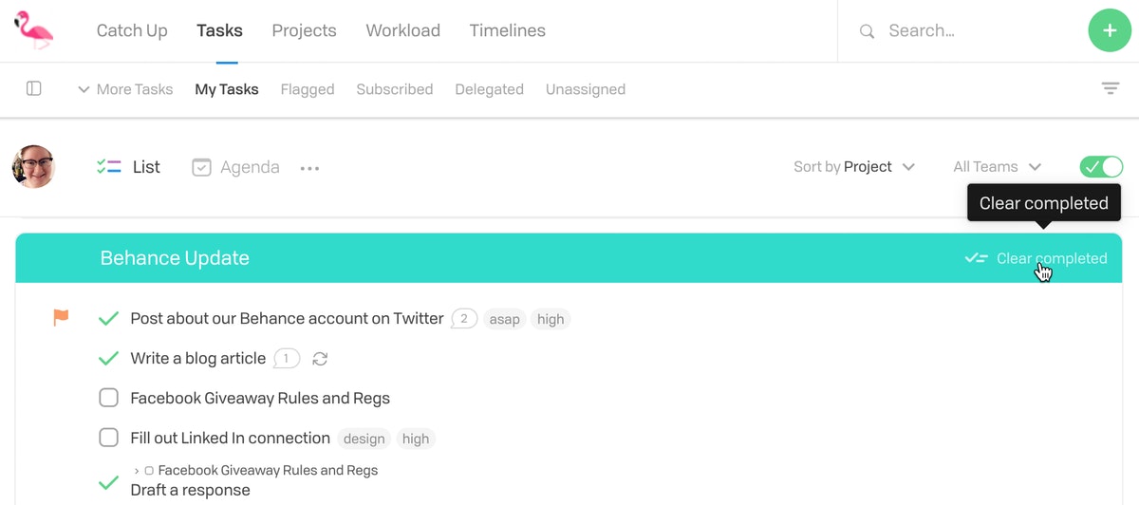The image size is (1139, 505).
Task: Show Unassigned tasks
Action: click(x=586, y=89)
